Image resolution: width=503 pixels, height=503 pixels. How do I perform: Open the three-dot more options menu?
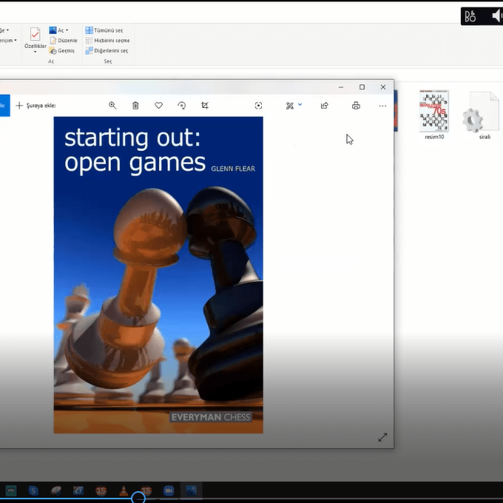tap(382, 106)
